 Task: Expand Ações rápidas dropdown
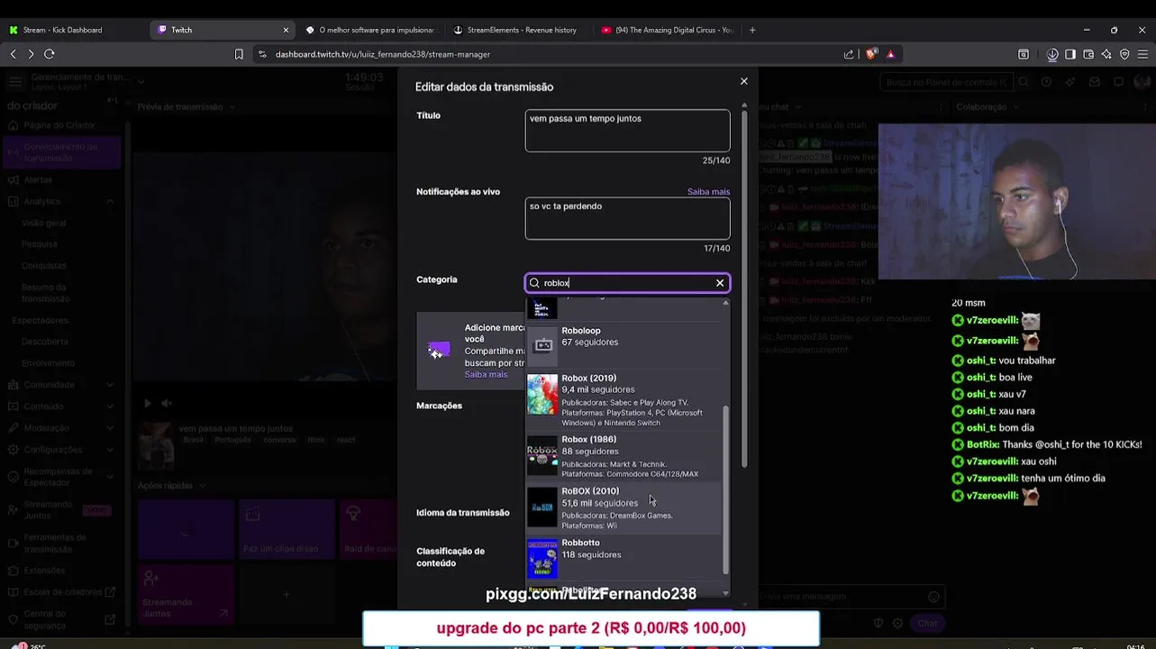pos(201,486)
